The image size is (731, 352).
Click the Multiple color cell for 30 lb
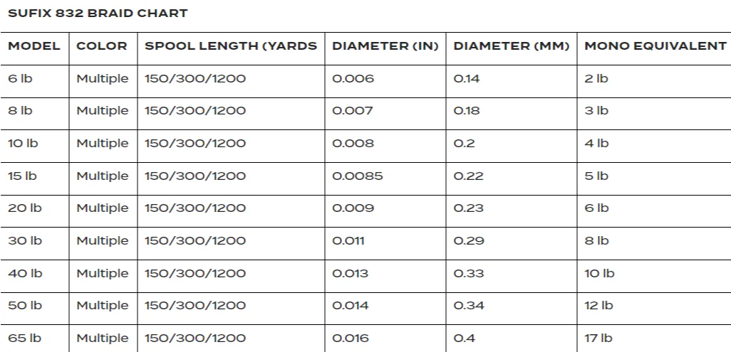coord(103,240)
